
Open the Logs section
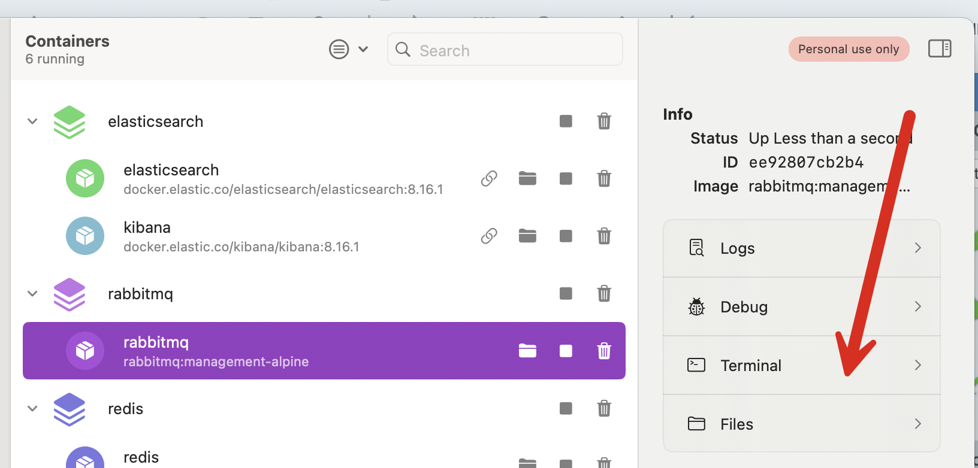pos(801,248)
